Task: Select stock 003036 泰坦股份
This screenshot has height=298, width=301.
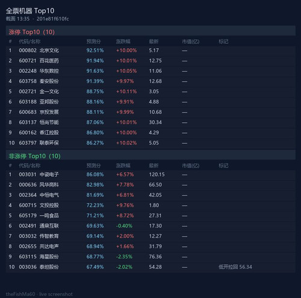Action: click(x=39, y=267)
